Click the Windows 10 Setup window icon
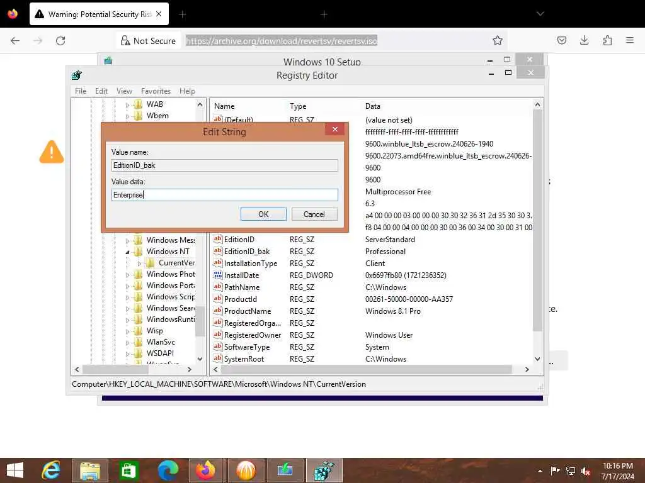This screenshot has width=645, height=483. pyautogui.click(x=108, y=61)
